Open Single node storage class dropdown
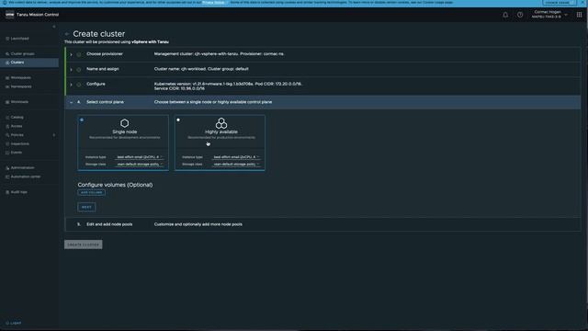 click(x=140, y=165)
